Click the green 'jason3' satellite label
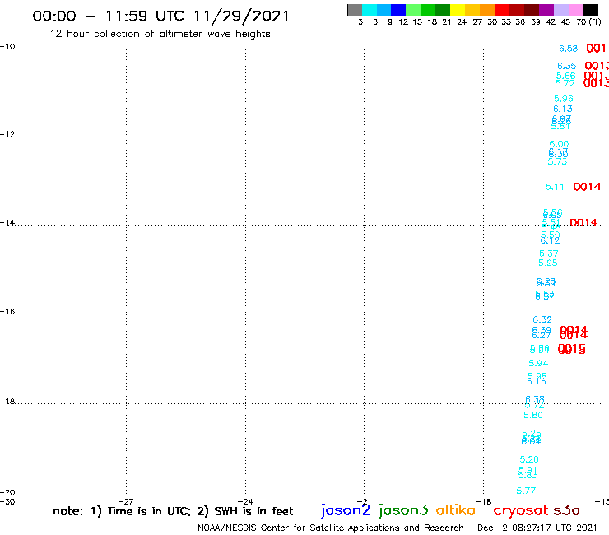This screenshot has height=535, width=609. tap(403, 510)
